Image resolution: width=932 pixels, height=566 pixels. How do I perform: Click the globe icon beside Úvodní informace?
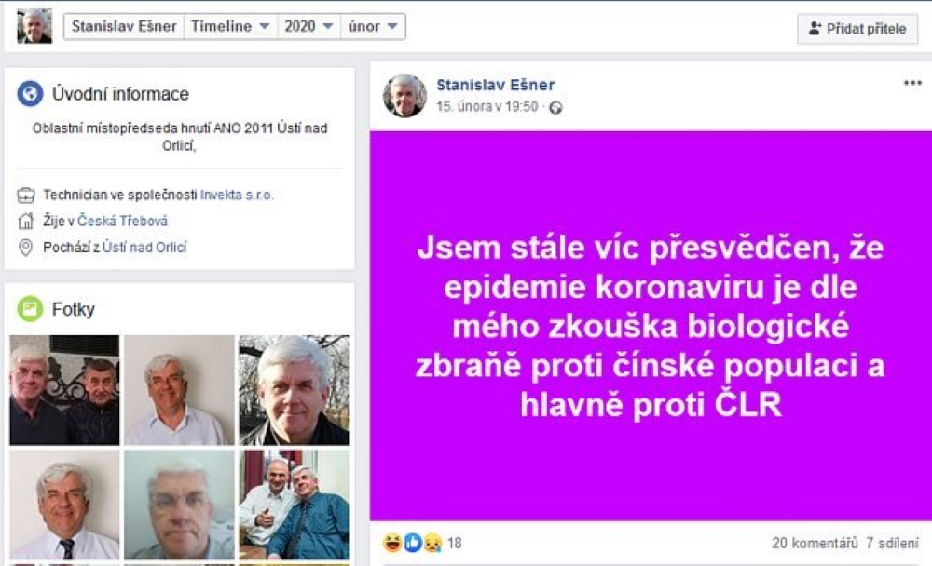pyautogui.click(x=30, y=93)
